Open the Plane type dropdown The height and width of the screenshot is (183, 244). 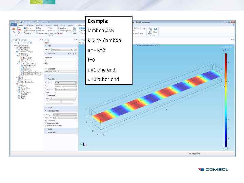pyautogui.click(x=66, y=83)
